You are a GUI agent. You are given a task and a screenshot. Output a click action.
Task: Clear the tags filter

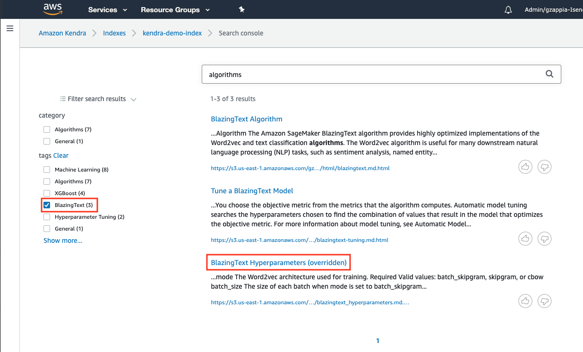click(61, 155)
